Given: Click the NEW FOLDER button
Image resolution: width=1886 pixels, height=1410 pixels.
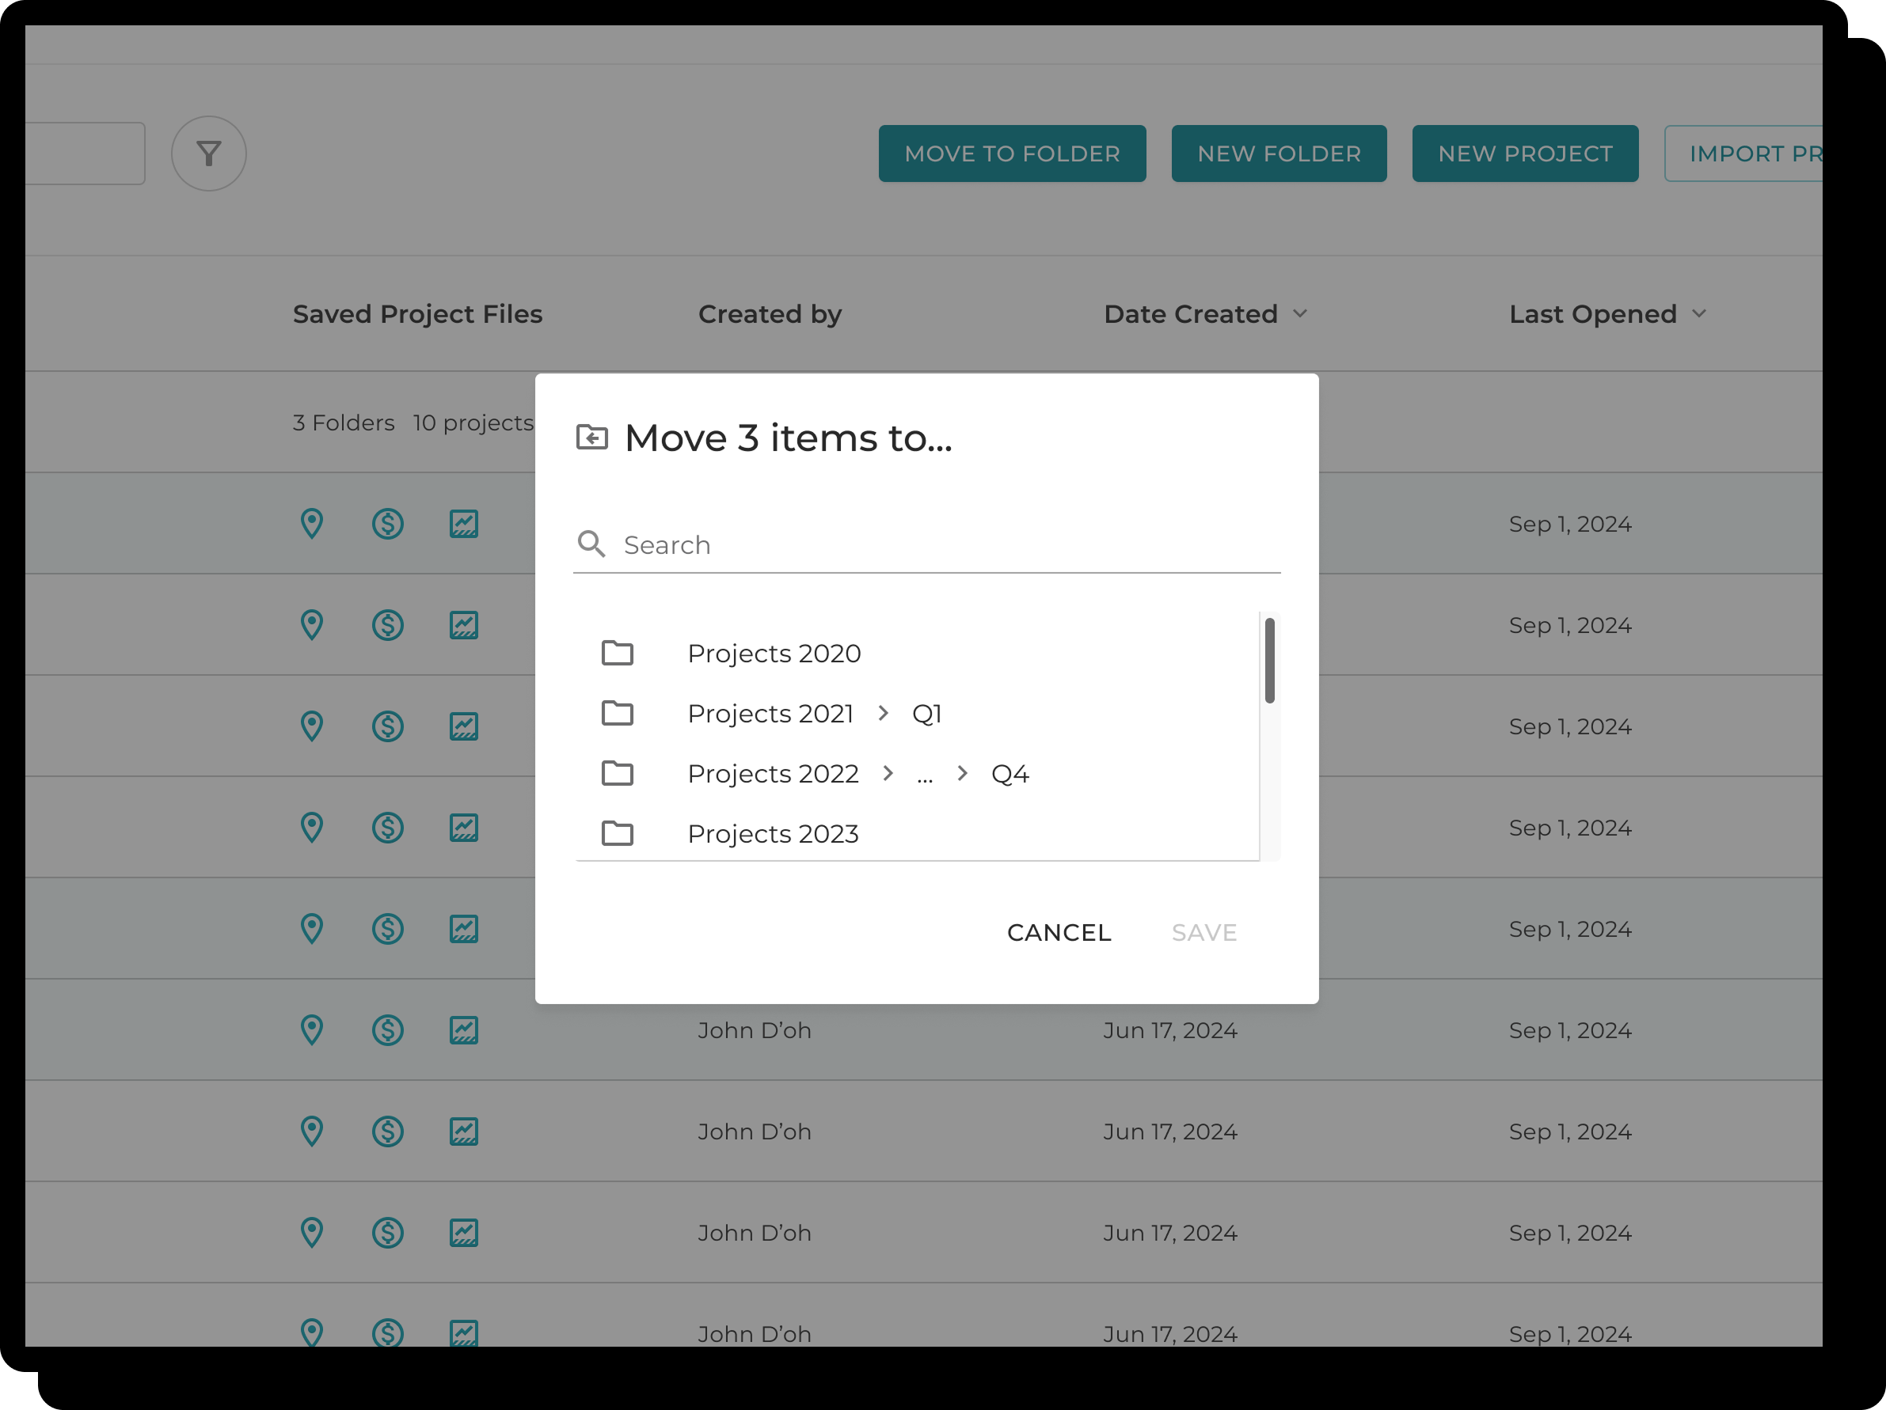Looking at the screenshot, I should pos(1278,154).
